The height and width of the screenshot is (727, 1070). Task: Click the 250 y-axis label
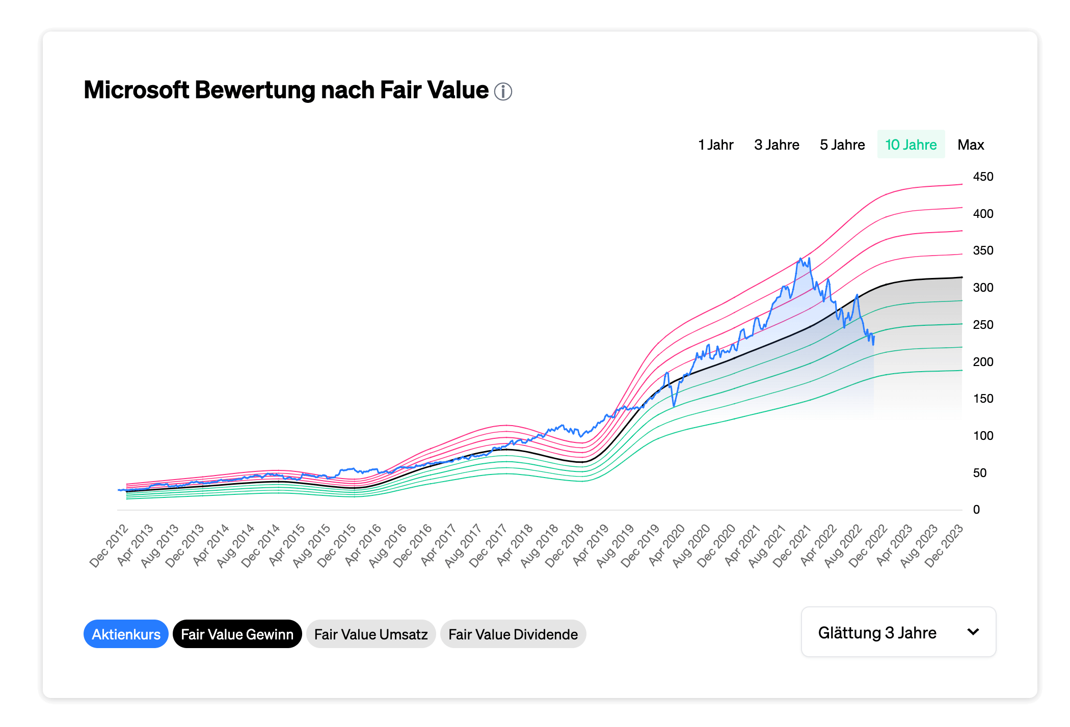983,325
